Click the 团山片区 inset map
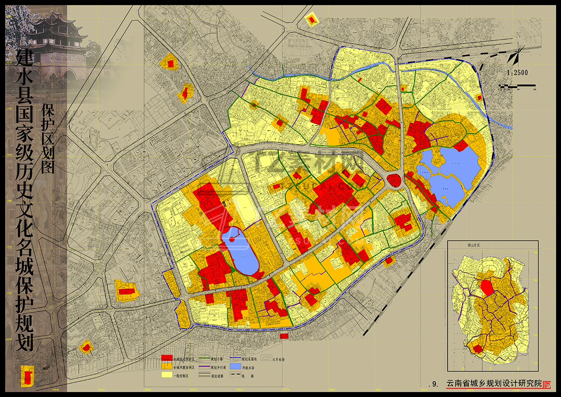The height and width of the screenshot is (397, 561). point(493,306)
